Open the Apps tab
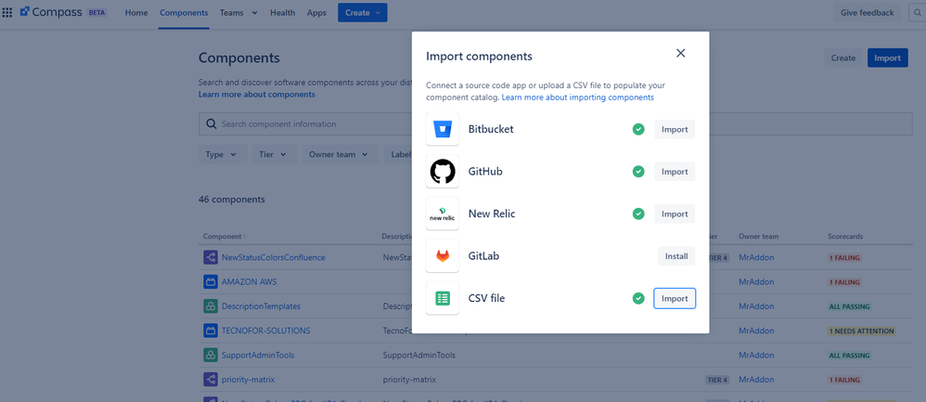The image size is (926, 402). click(316, 12)
